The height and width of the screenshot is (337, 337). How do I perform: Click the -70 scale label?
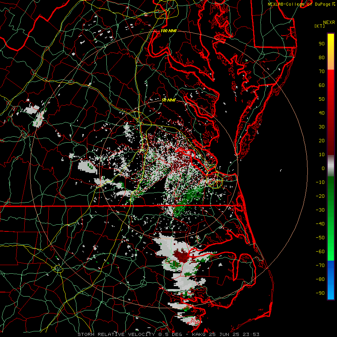320,265
